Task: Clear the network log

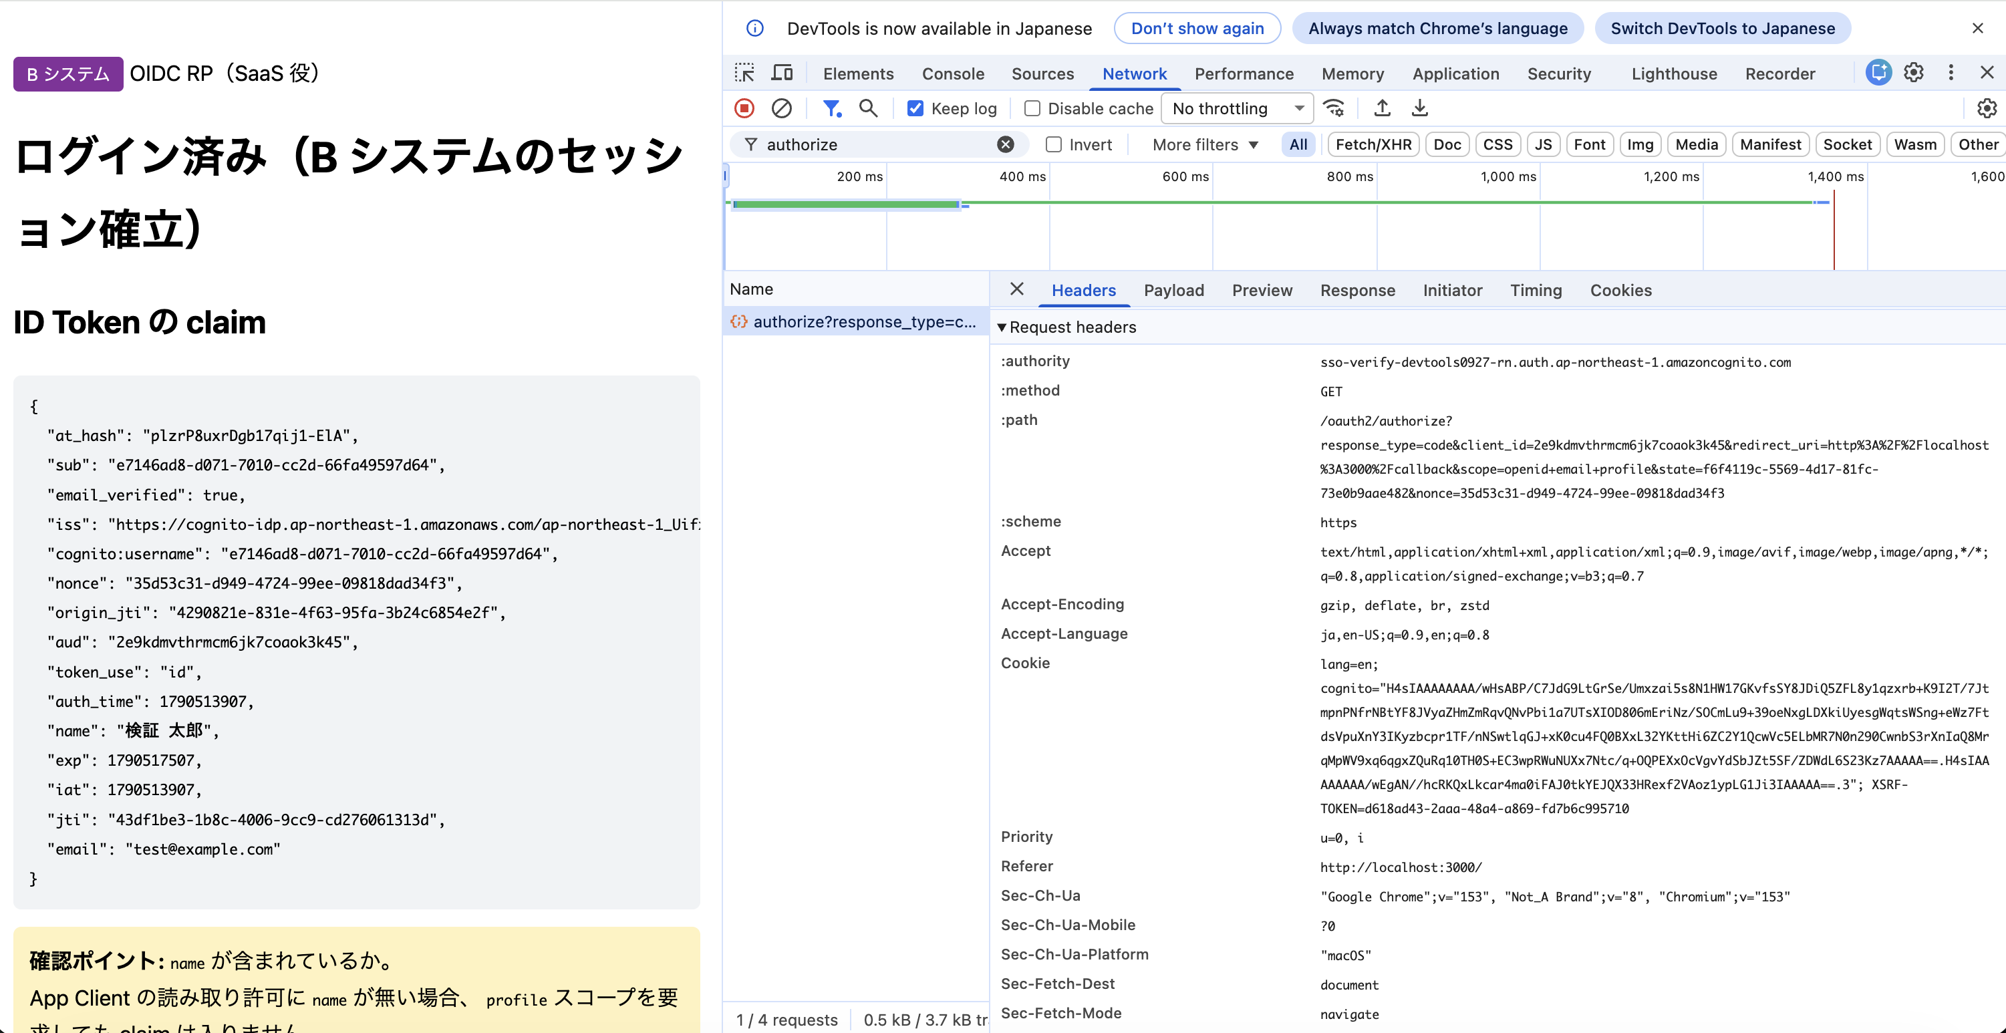Action: pos(782,108)
